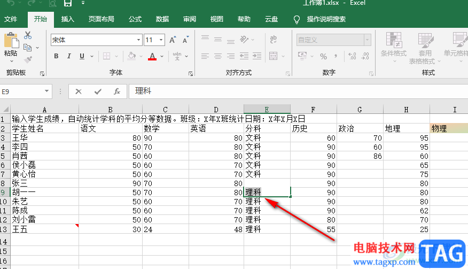Viewport: 468px width, 269px height.
Task: Switch to the 视图 View tab
Action: [217, 19]
